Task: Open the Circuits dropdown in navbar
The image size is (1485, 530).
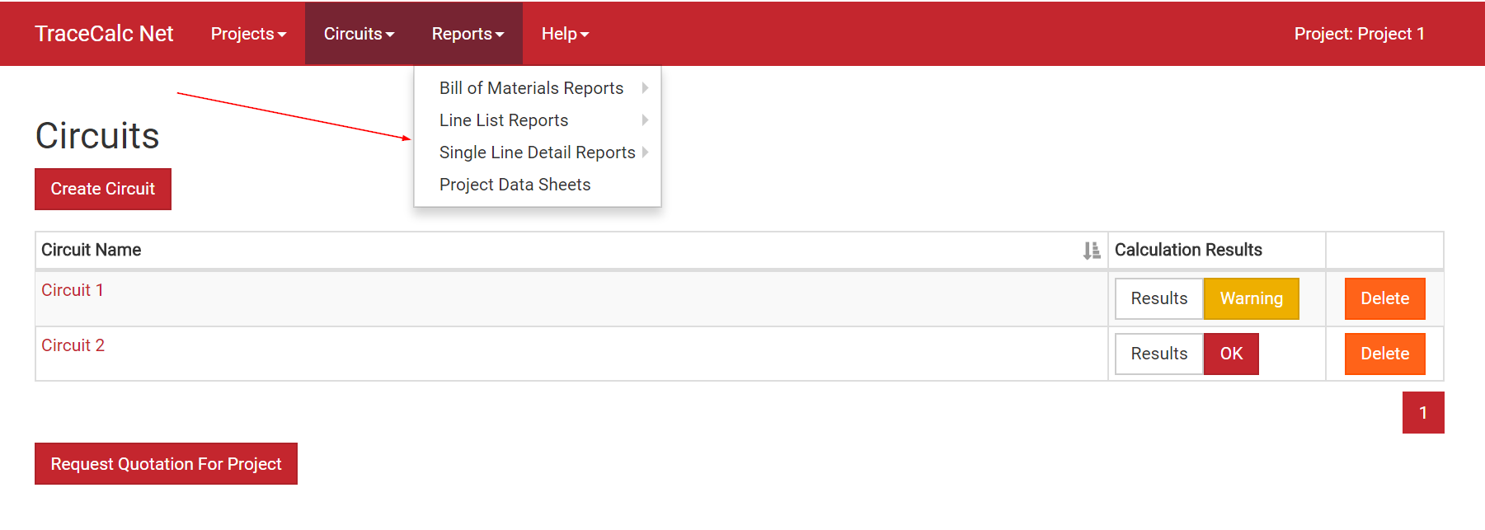Action: point(359,34)
